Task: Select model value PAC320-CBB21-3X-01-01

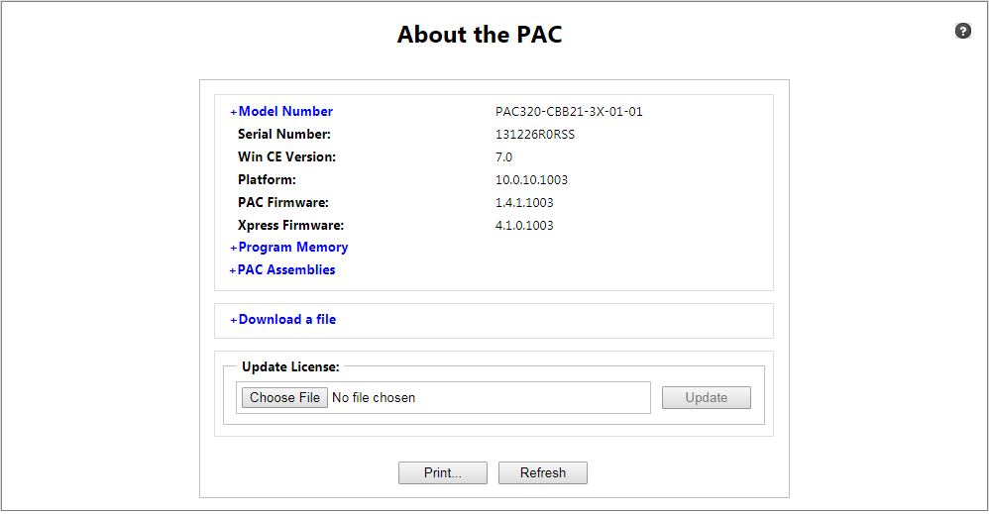Action: pyautogui.click(x=569, y=112)
